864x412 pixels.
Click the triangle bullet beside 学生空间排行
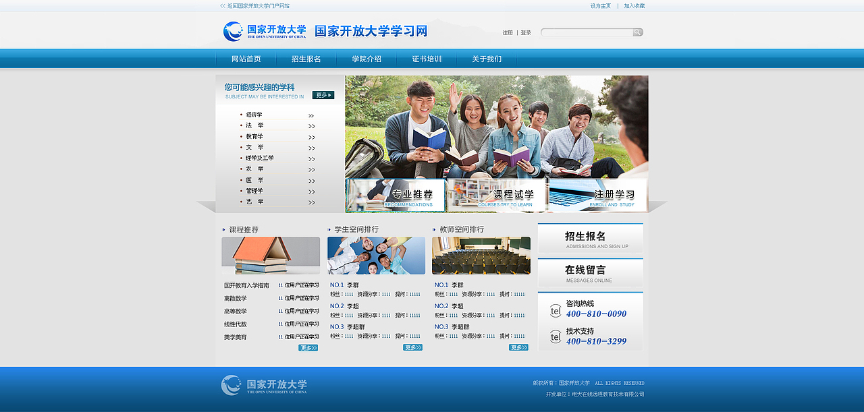coord(329,230)
